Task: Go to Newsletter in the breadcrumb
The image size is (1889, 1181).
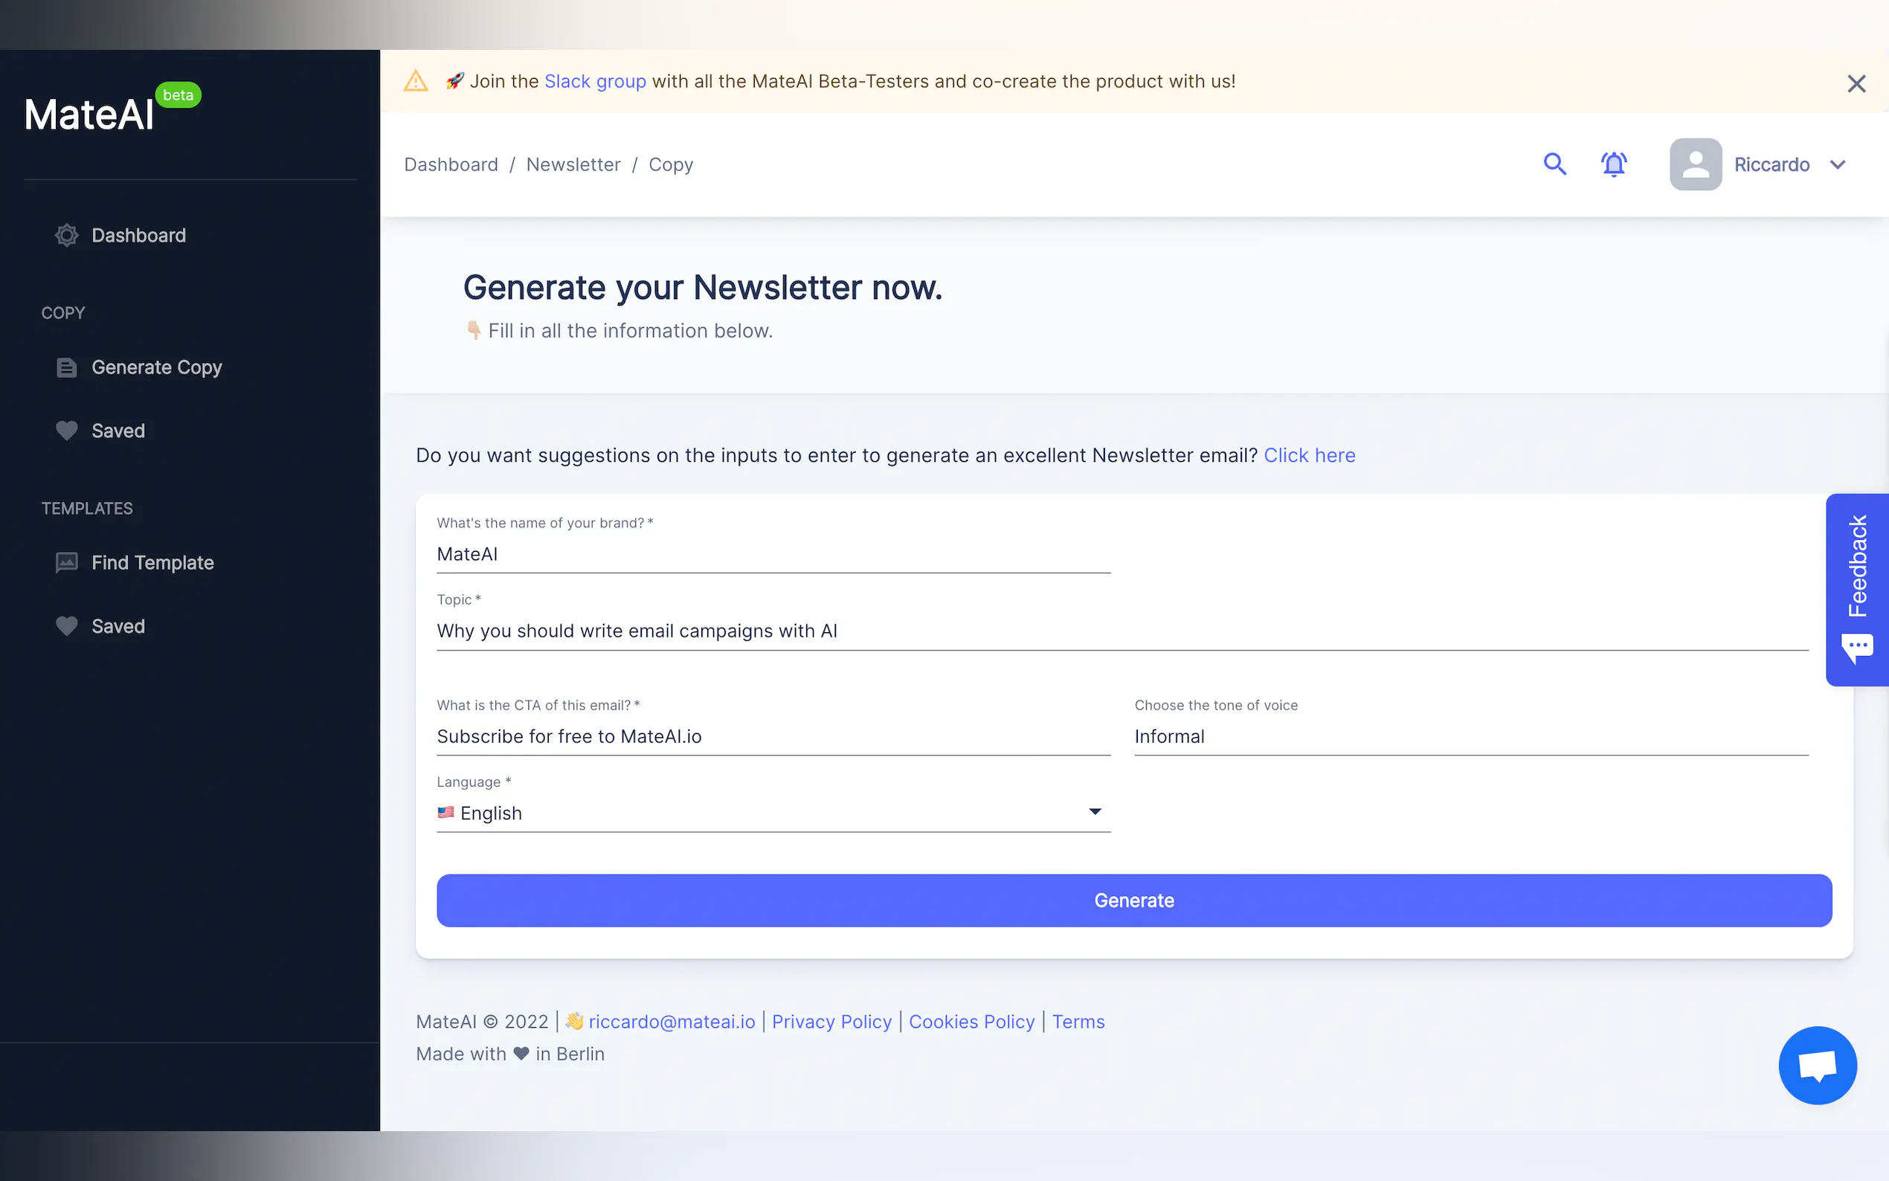Action: point(573,165)
